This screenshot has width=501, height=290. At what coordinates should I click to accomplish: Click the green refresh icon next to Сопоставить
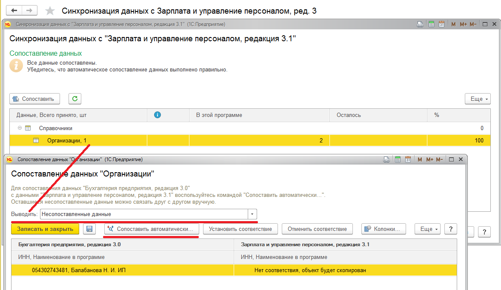click(75, 99)
